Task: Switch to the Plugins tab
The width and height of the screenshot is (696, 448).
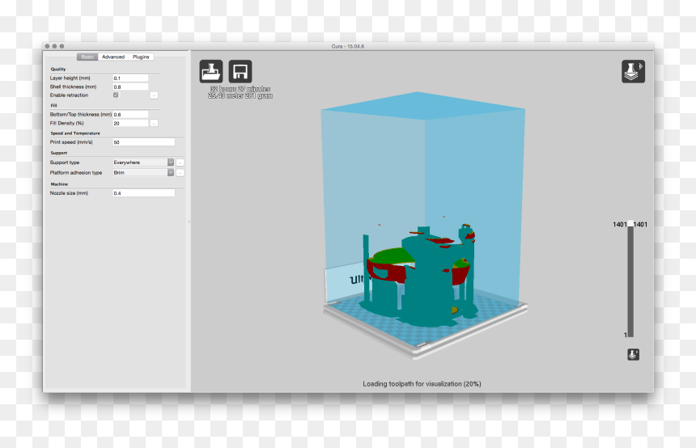Action: coord(141,57)
